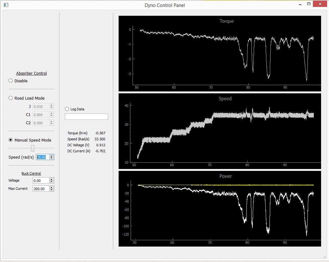
Task: Decrement Max Current using down arrow
Action: [x=52, y=190]
